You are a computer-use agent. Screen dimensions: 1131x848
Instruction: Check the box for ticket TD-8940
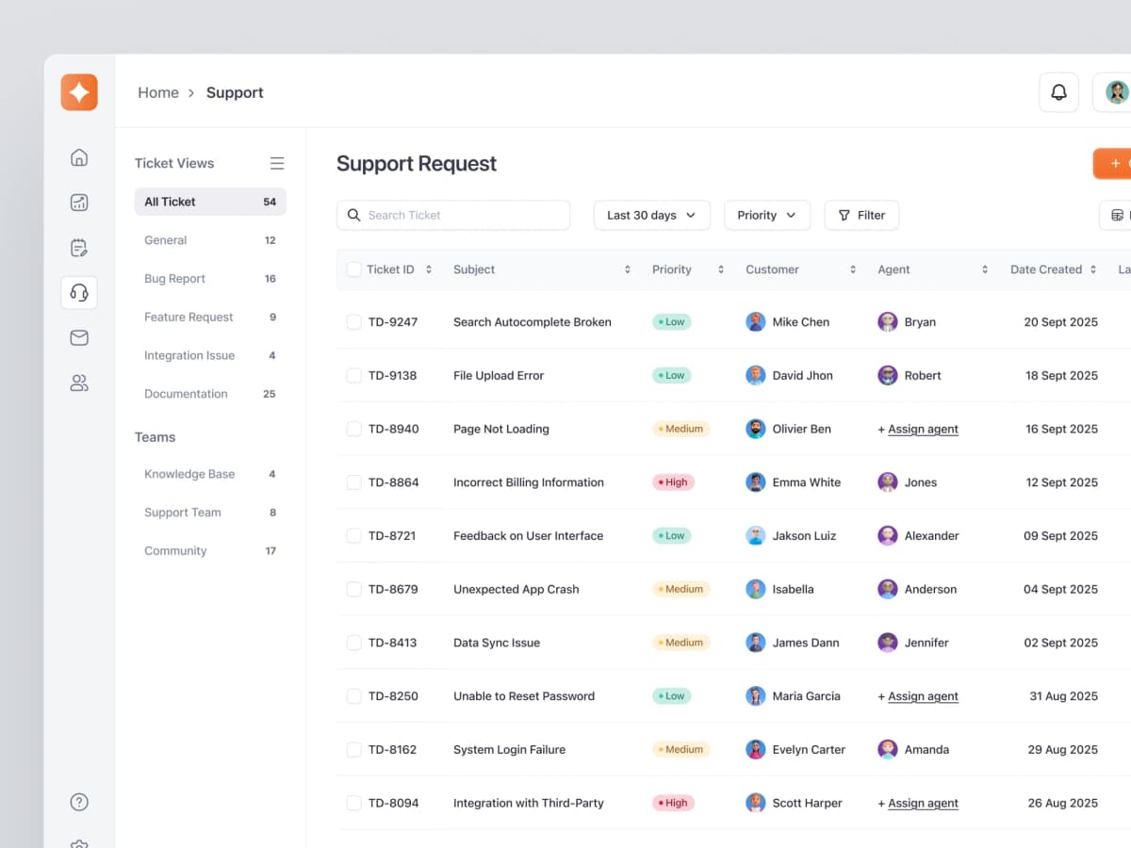pos(354,429)
